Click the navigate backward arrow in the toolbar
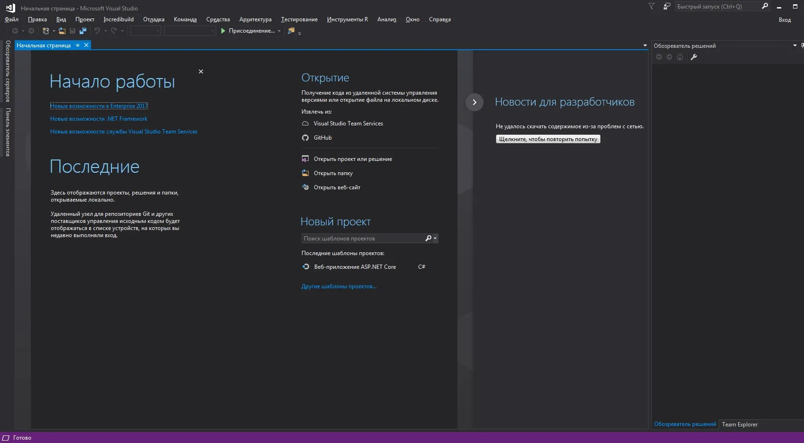The width and height of the screenshot is (804, 443). (x=15, y=31)
